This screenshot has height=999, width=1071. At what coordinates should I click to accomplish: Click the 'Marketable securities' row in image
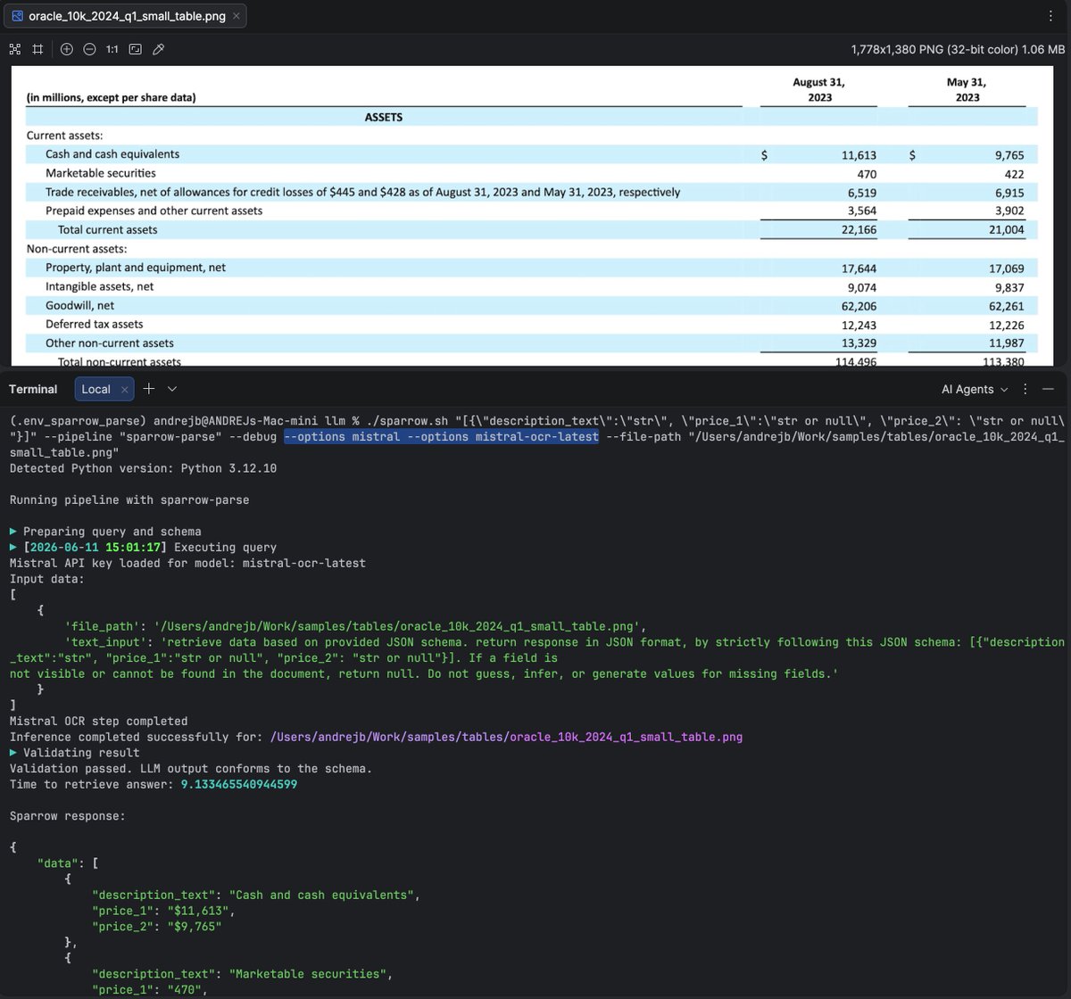click(x=101, y=173)
